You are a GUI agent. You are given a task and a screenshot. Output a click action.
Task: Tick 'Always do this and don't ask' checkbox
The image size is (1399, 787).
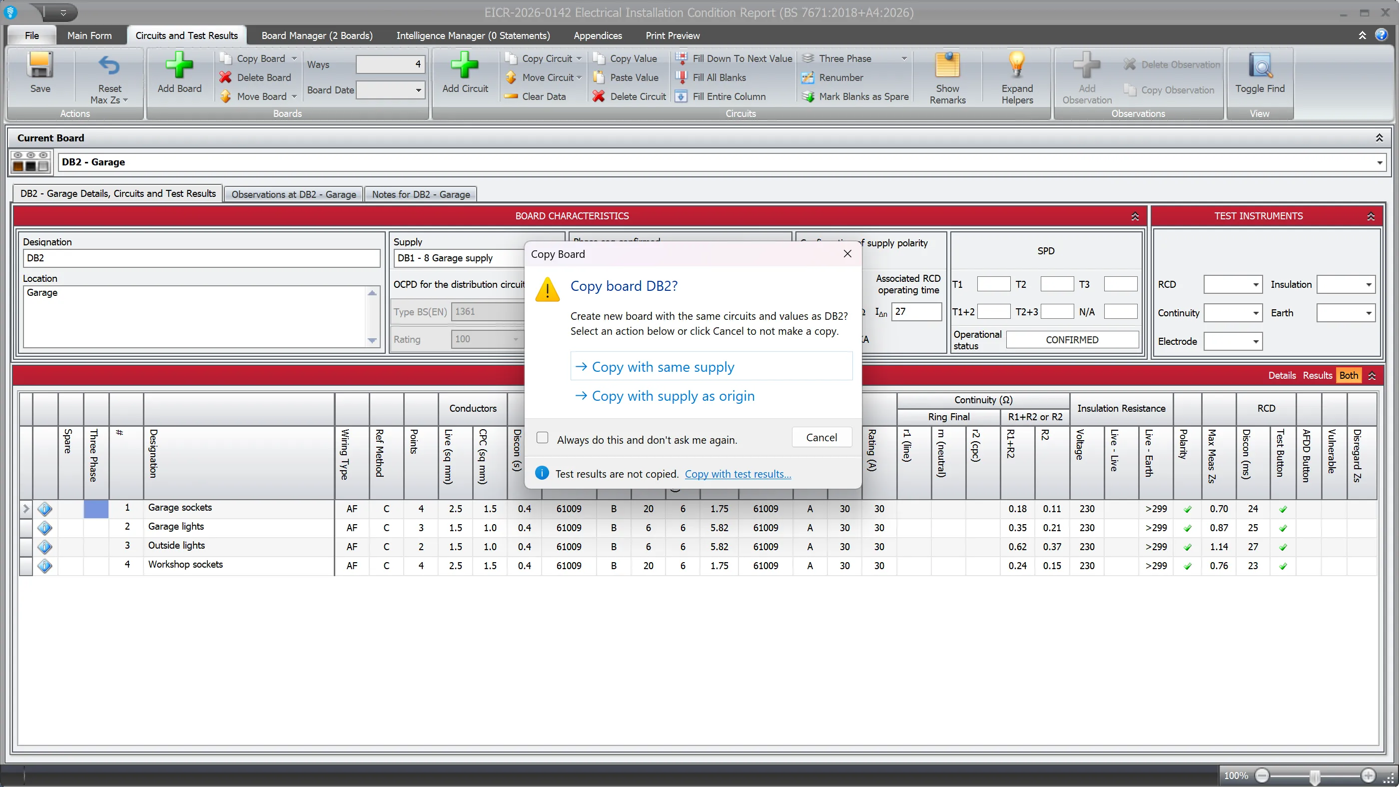[x=542, y=438]
